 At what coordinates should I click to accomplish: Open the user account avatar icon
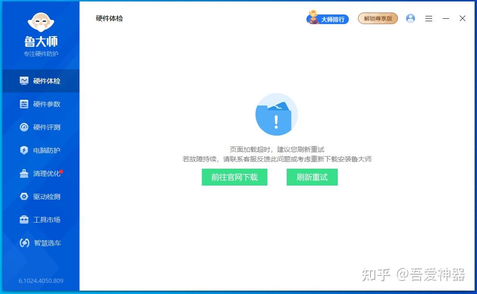pyautogui.click(x=411, y=19)
